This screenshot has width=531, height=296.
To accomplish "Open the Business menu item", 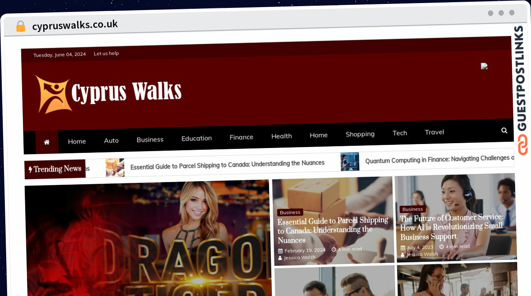I will coord(150,139).
